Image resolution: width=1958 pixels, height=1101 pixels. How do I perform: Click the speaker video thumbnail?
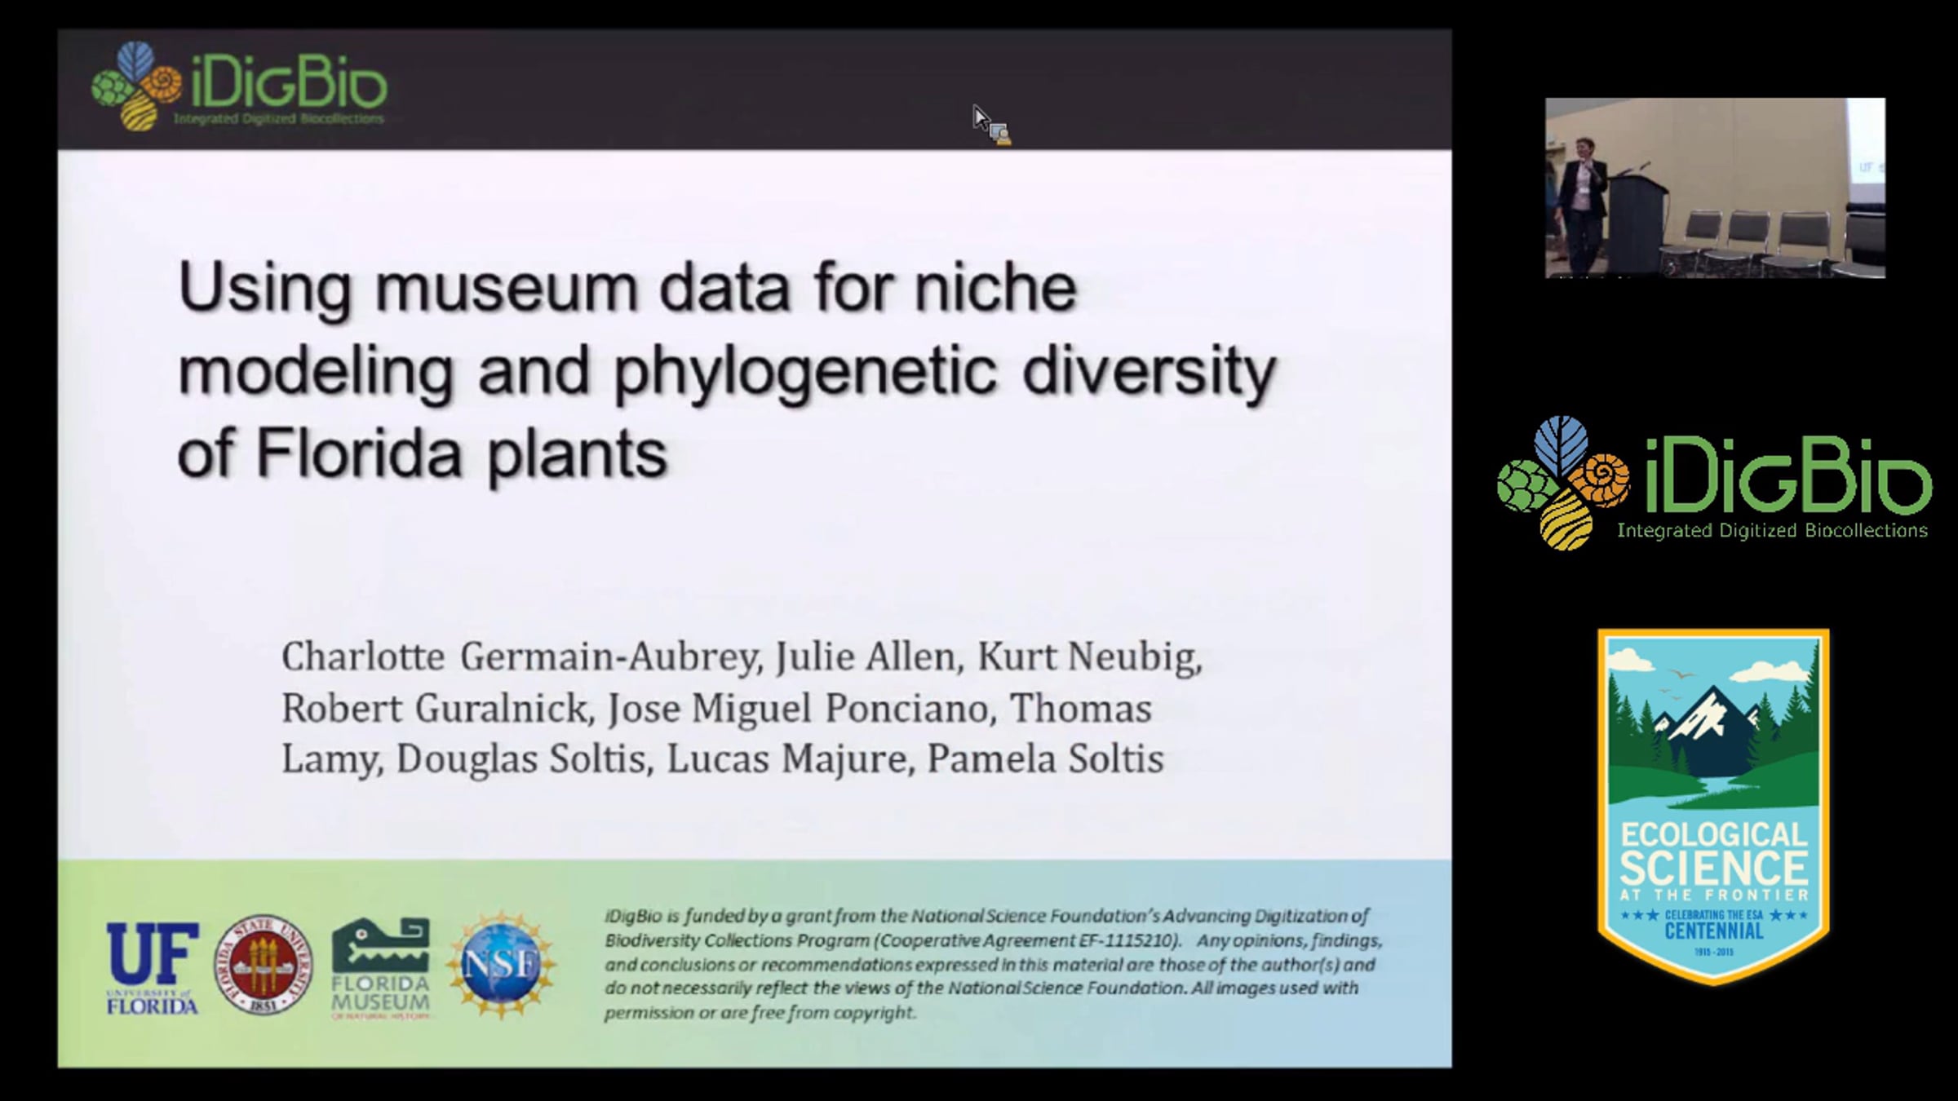tap(1715, 188)
